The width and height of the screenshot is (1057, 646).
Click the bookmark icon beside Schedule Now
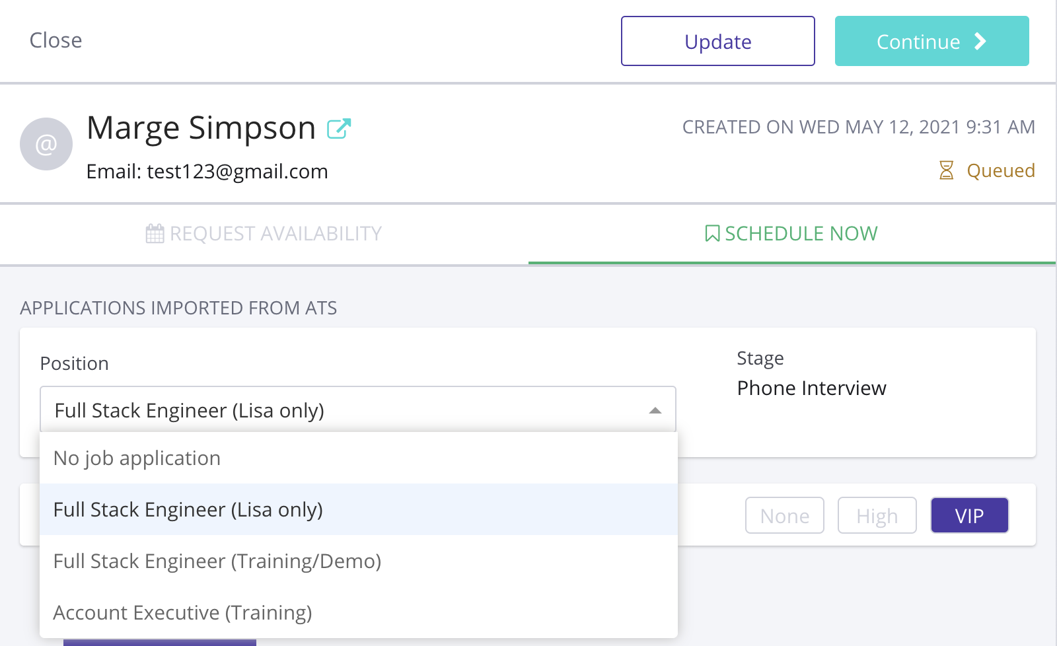pos(712,234)
